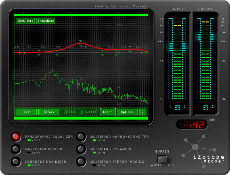Image resolution: width=230 pixels, height=175 pixels.
Task: Toggle Multiband Dynamics Active indicator
Action: coord(94,153)
